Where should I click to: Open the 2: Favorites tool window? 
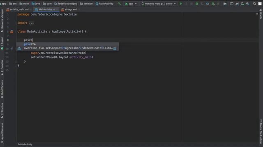2,67
